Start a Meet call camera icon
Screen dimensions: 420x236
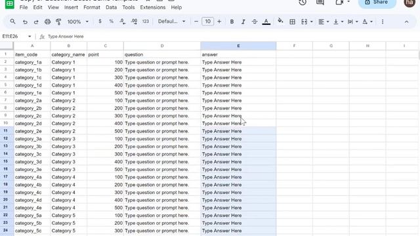pyautogui.click(x=339, y=3)
